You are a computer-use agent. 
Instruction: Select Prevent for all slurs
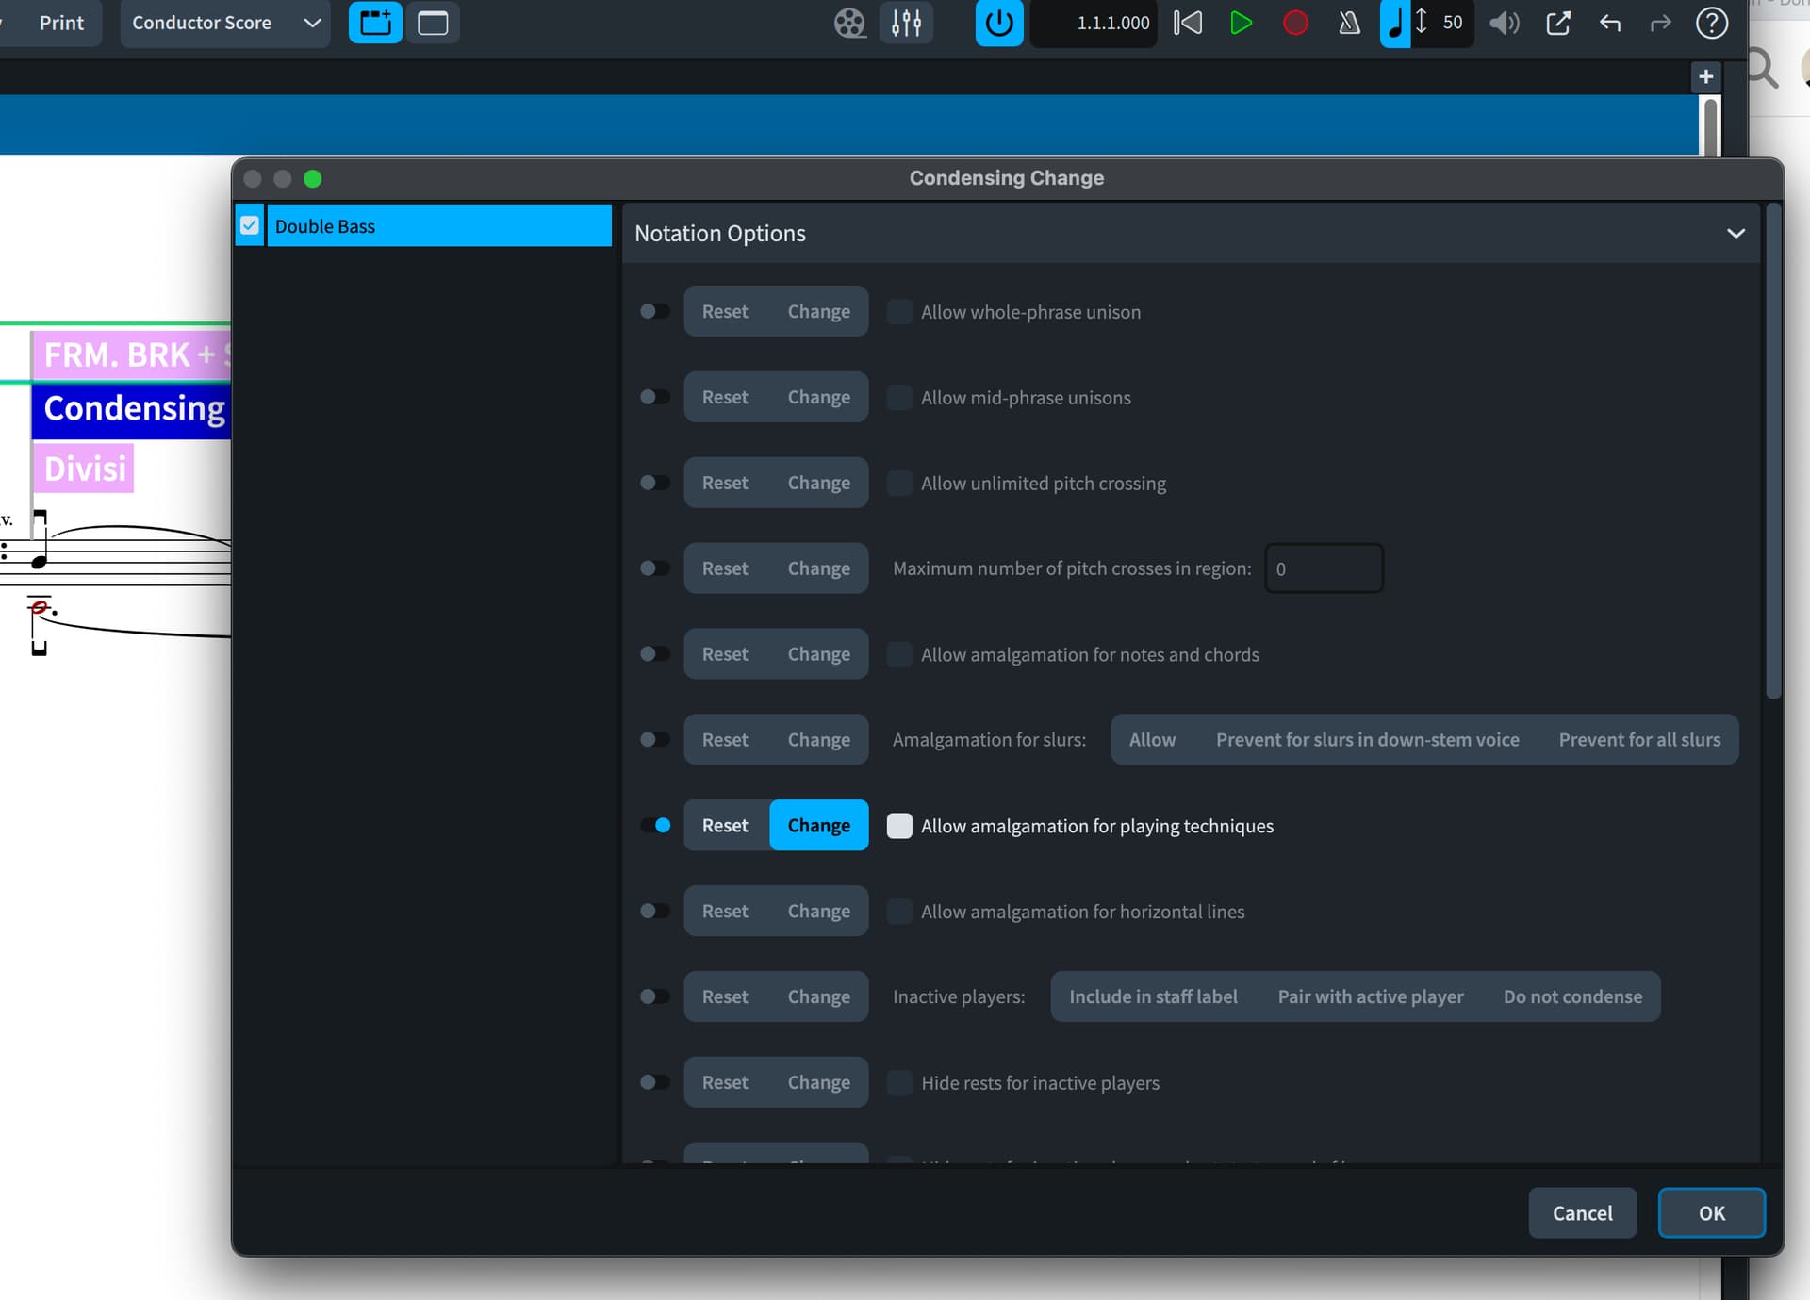(x=1639, y=739)
